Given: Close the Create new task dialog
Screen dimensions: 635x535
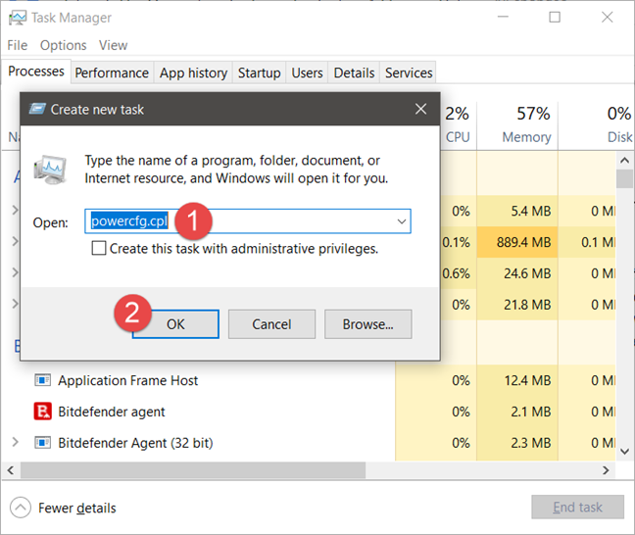Looking at the screenshot, I should point(419,109).
